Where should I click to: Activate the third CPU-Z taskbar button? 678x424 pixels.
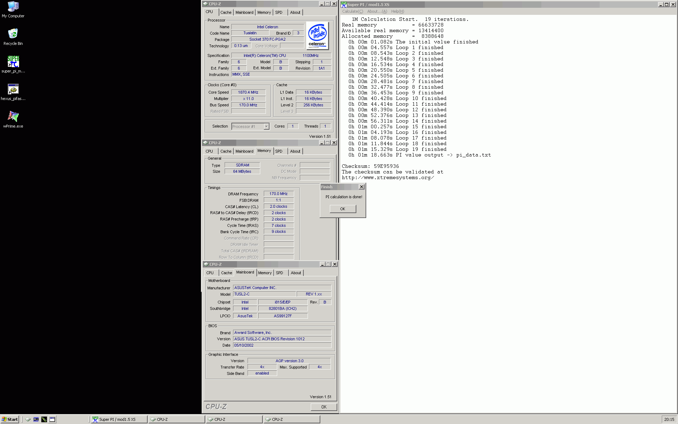(x=292, y=419)
